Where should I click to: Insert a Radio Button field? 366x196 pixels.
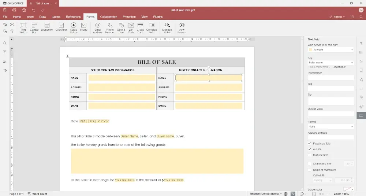(x=74, y=27)
